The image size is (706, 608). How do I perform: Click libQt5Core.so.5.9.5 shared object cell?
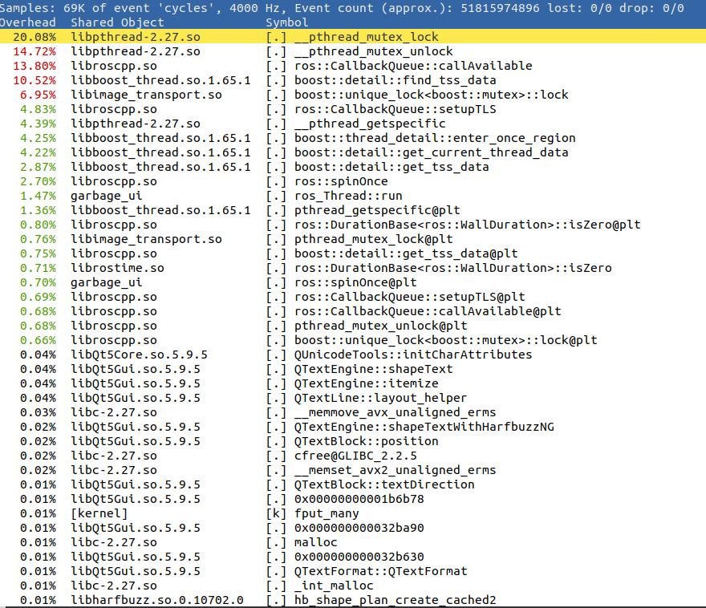point(139,355)
